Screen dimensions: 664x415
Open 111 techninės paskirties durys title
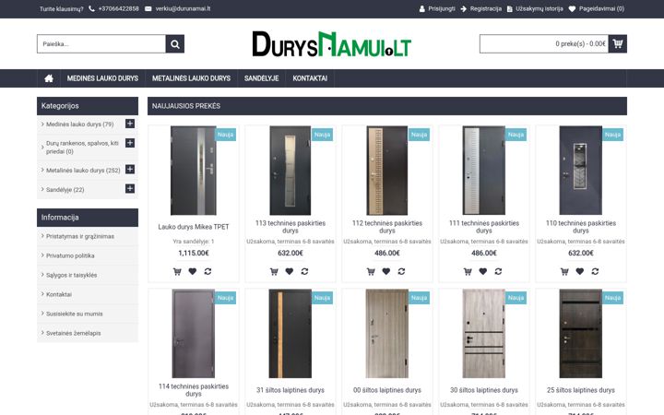(x=484, y=227)
